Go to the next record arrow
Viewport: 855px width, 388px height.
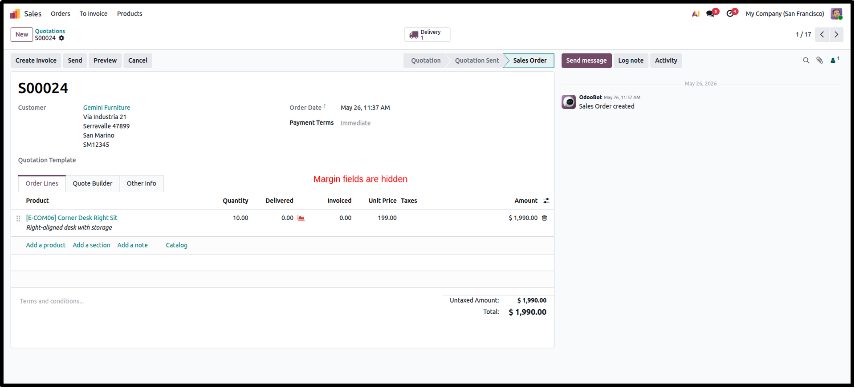[836, 35]
